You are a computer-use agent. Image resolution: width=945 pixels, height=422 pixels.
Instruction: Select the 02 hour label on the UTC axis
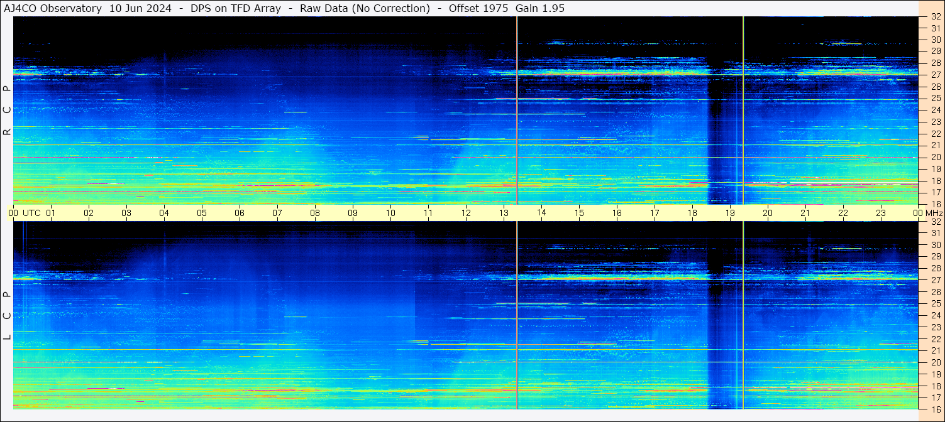tap(89, 213)
